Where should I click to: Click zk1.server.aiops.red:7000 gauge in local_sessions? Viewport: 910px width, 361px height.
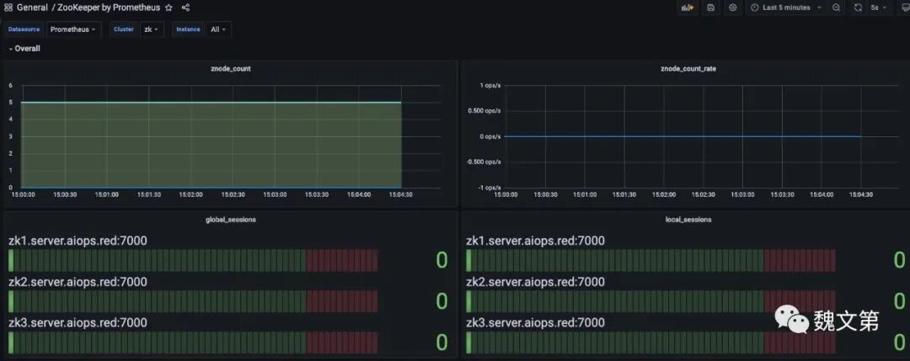tap(650, 261)
